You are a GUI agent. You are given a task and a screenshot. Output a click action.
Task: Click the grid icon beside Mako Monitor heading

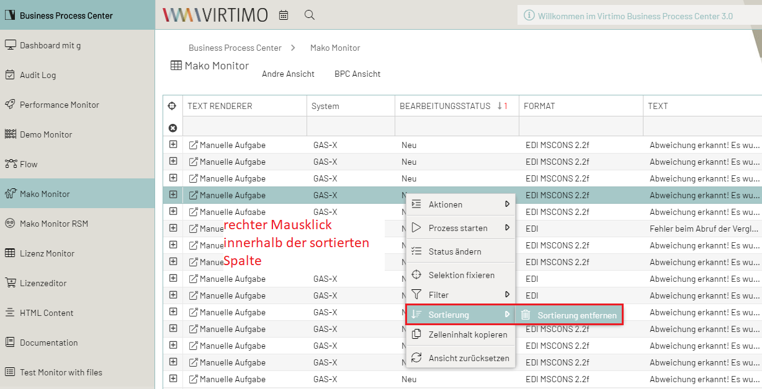point(176,65)
